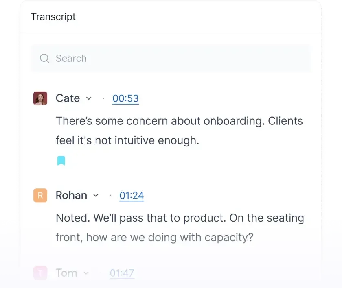Click Rohan's reply about seating capacity
The image size is (342, 288).
180,227
